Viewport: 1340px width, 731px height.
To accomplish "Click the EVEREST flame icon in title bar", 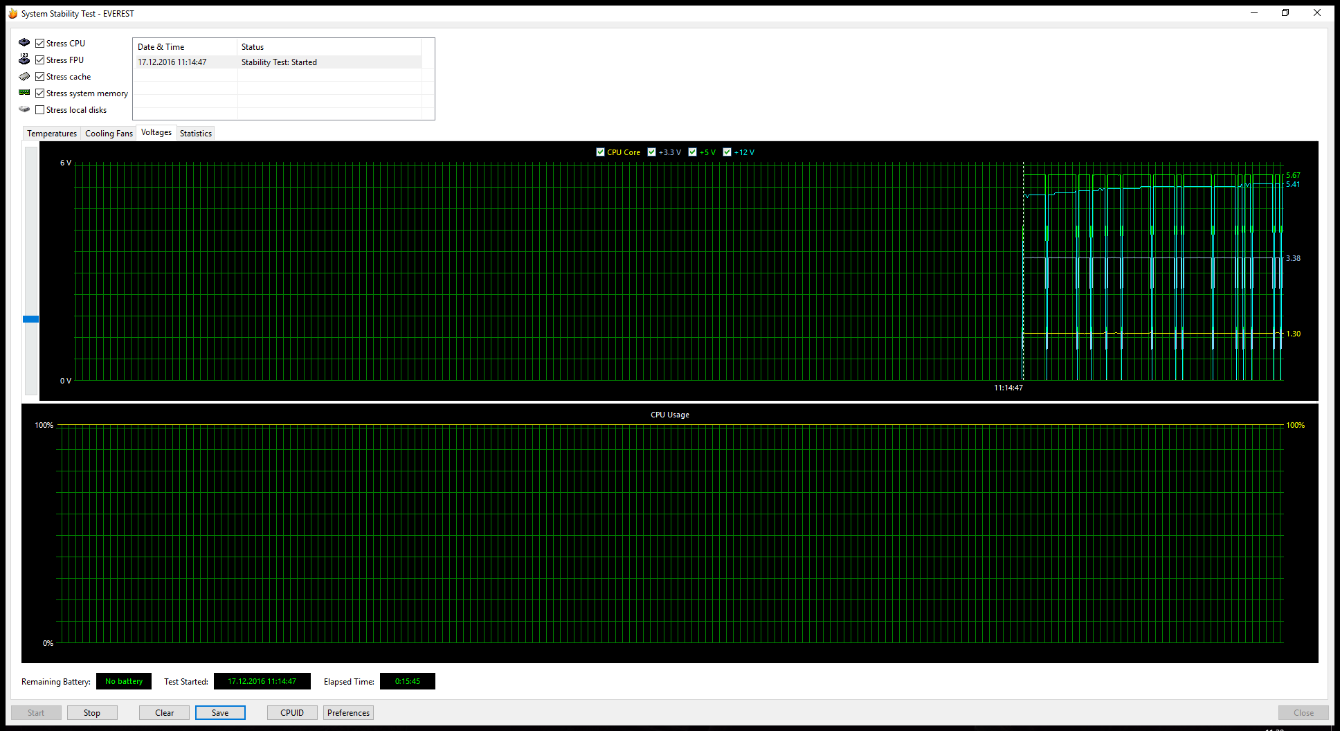I will (12, 13).
